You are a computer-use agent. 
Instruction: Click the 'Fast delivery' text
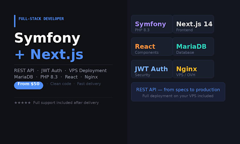89,84
